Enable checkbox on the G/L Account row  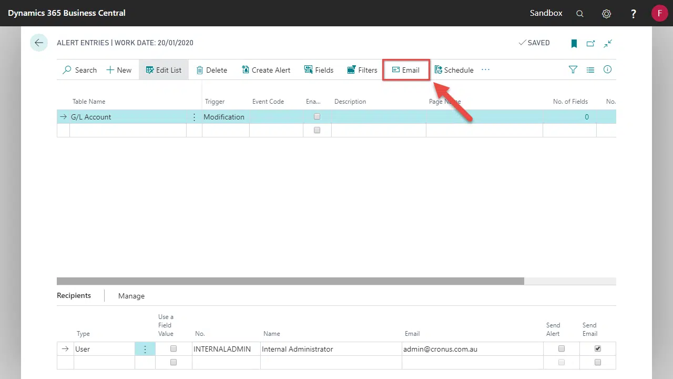tap(317, 116)
